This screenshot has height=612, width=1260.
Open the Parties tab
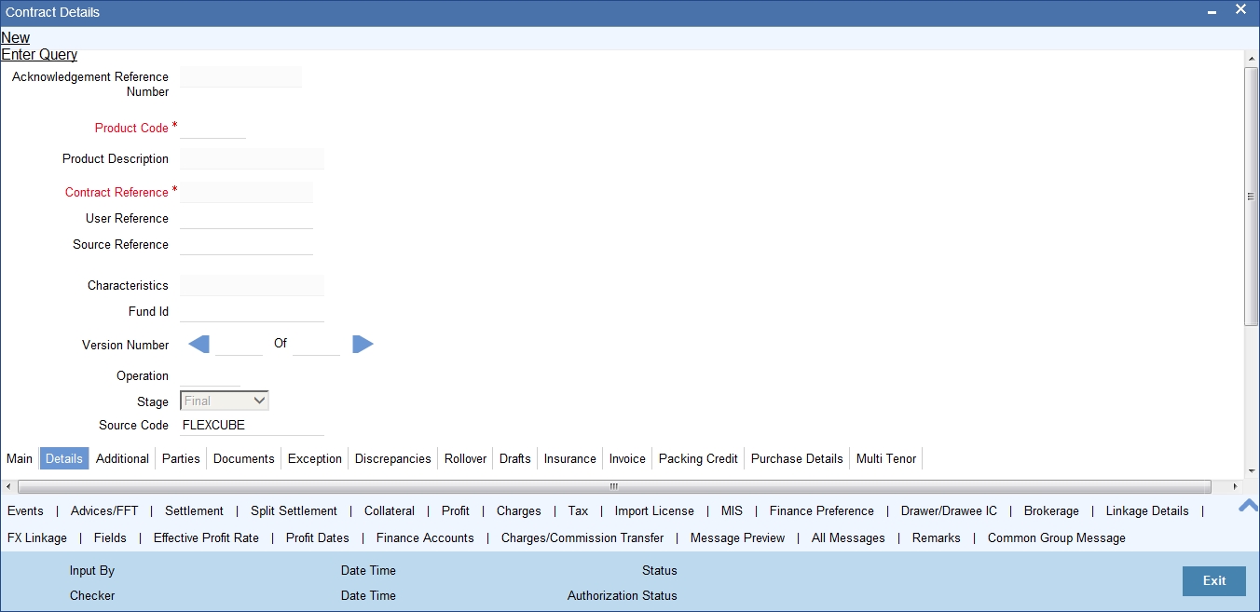pyautogui.click(x=181, y=458)
